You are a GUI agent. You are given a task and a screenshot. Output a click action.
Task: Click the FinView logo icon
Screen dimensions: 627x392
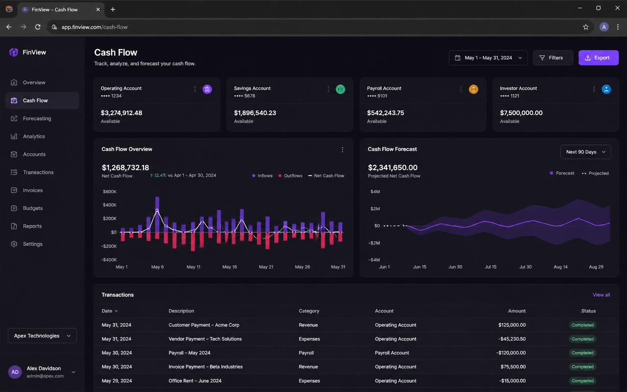pos(14,52)
